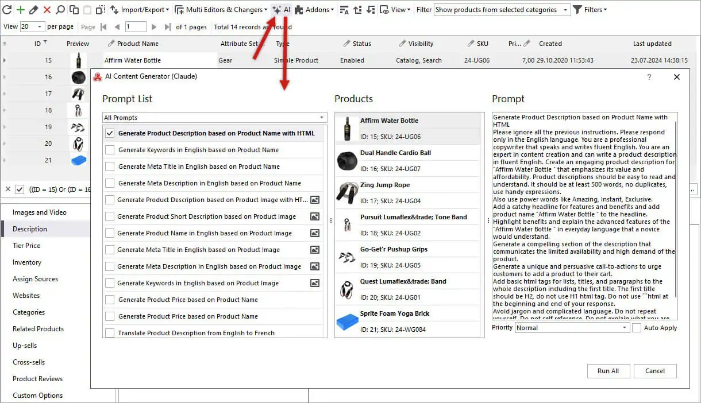Open the Related Products tab
This screenshot has height=403, width=701.
[38, 329]
